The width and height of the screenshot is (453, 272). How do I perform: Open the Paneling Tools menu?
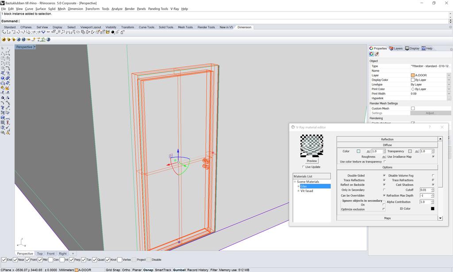pos(158,9)
